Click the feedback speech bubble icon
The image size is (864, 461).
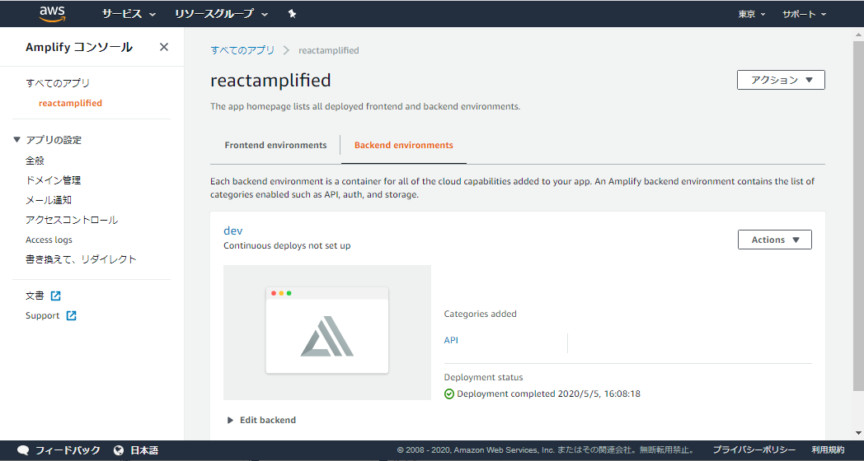coord(23,450)
